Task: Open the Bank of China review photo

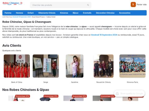Action: (17, 66)
